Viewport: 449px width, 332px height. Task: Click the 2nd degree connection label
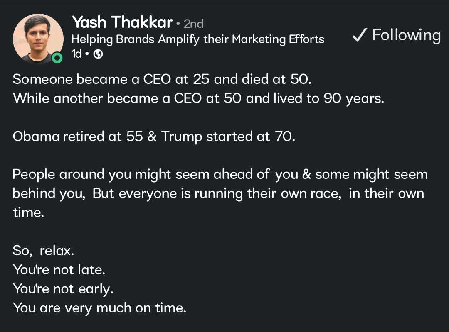[x=193, y=24]
